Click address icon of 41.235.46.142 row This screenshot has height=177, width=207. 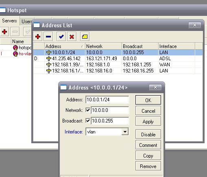[49, 59]
